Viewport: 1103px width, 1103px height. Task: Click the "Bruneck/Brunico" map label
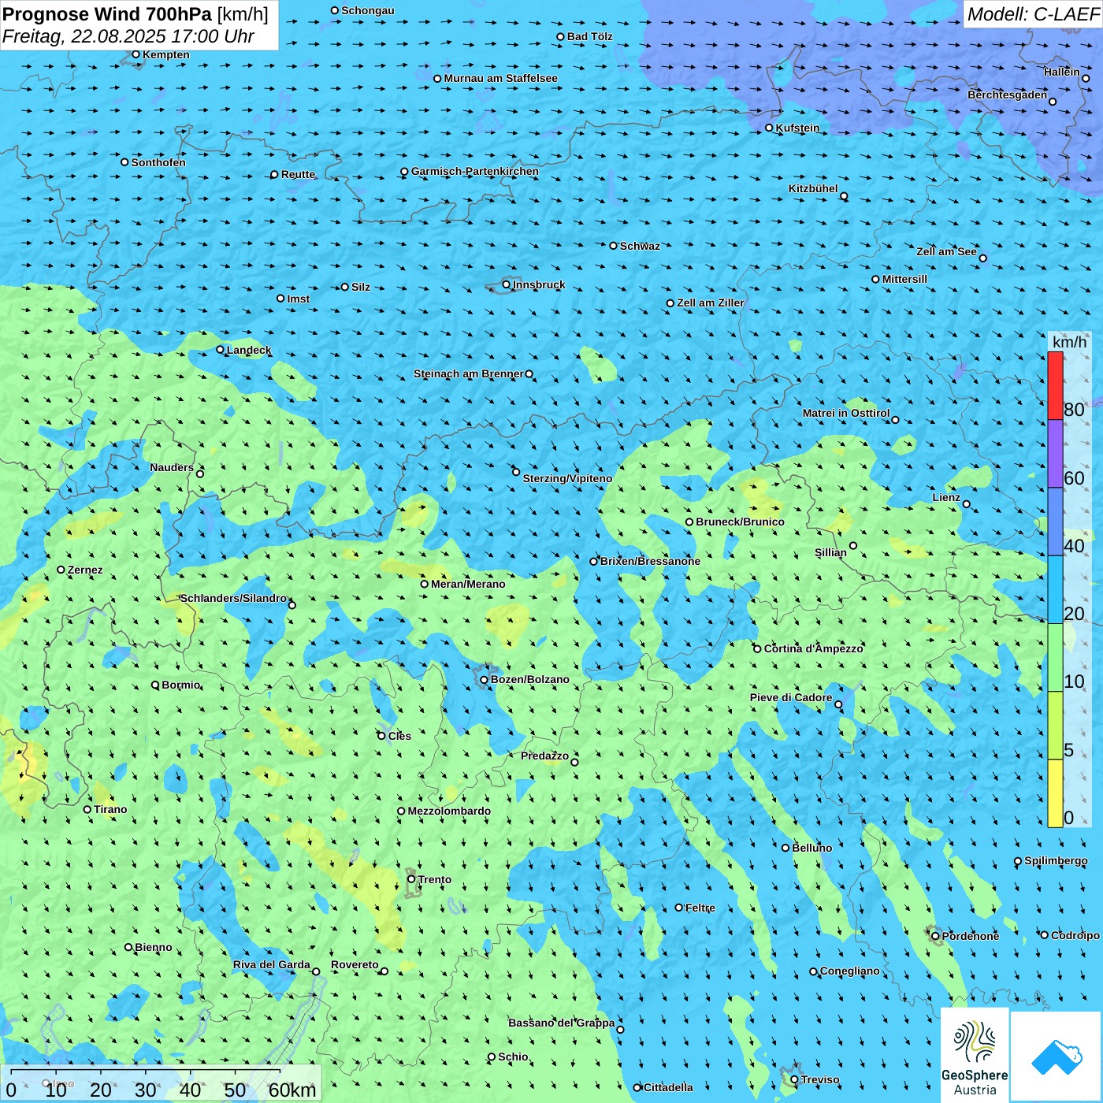coord(740,522)
